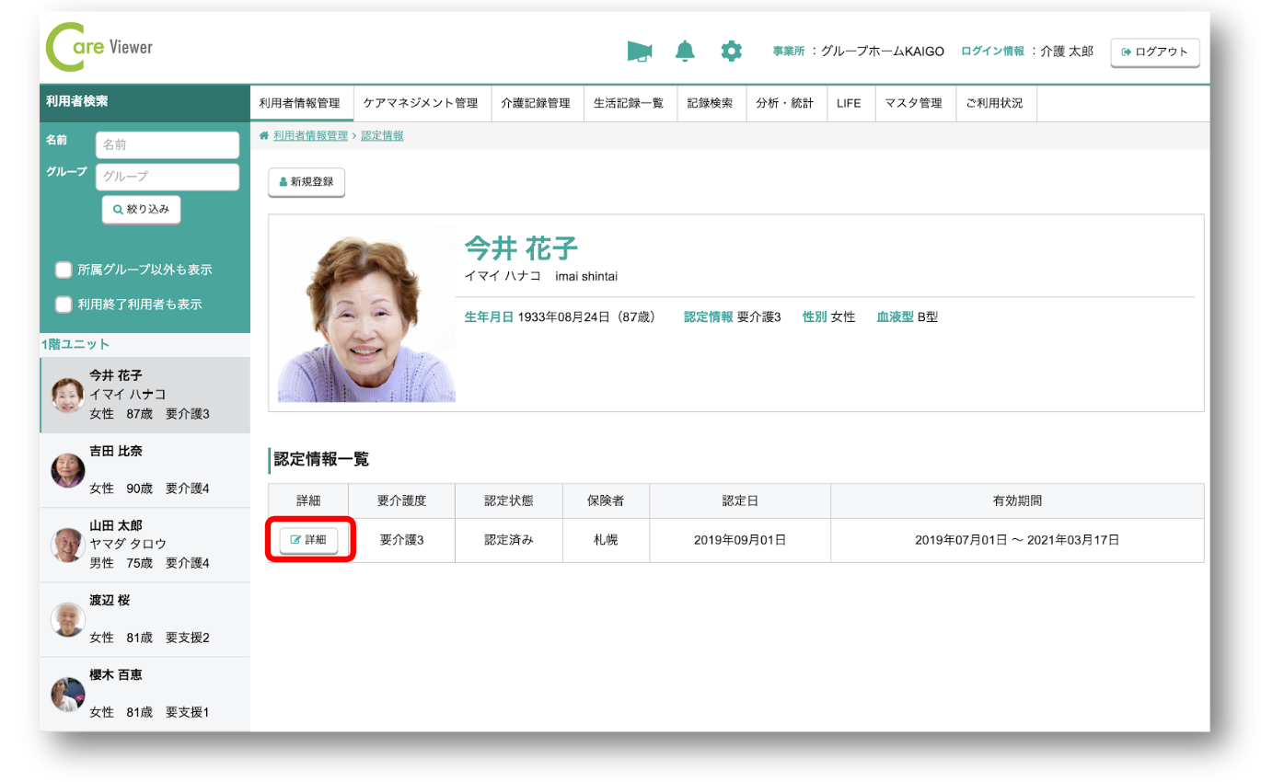Focus the 名前 search input field
Viewport: 1261px width, 782px height.
click(167, 144)
